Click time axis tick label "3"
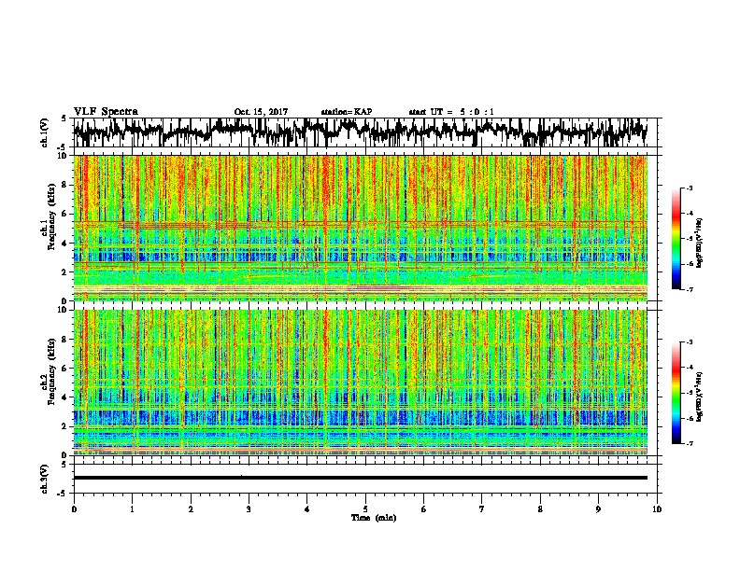 pyautogui.click(x=249, y=509)
